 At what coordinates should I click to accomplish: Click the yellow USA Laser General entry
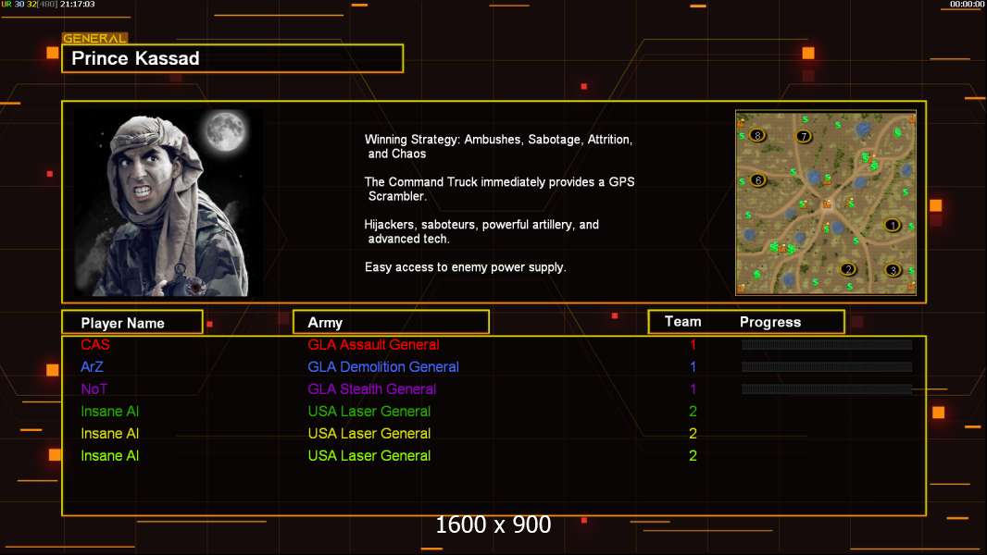click(369, 434)
